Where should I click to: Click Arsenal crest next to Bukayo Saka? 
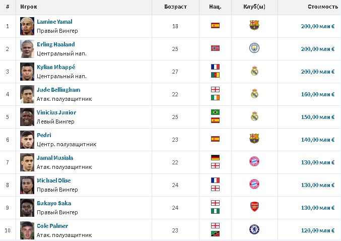click(254, 207)
